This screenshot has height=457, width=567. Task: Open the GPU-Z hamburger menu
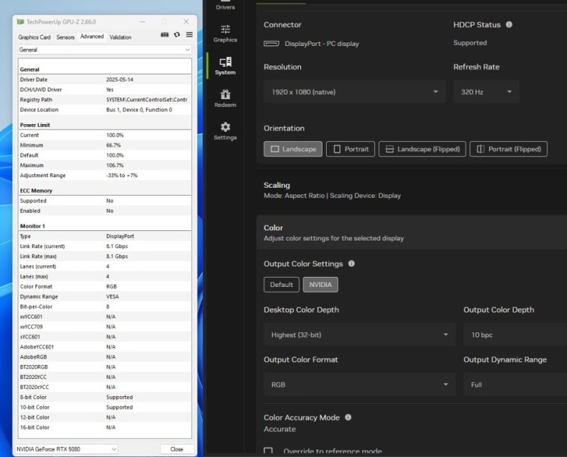pyautogui.click(x=189, y=35)
